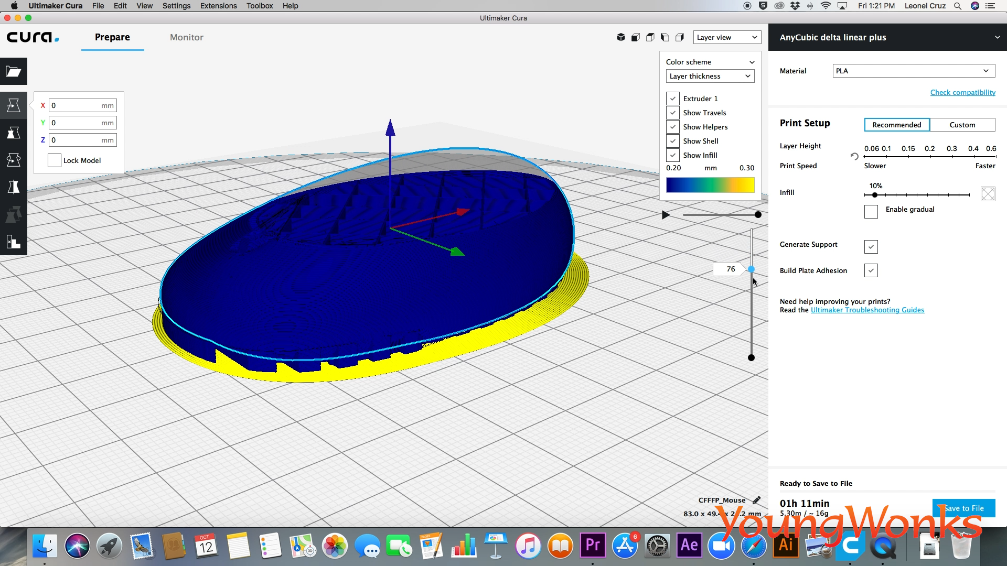Viewport: 1007px width, 566px height.
Task: Open the View menu
Action: [144, 6]
